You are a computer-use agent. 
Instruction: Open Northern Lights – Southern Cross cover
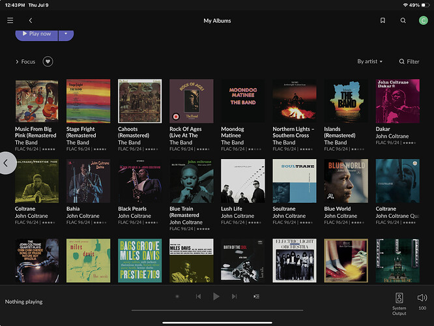pos(295,101)
